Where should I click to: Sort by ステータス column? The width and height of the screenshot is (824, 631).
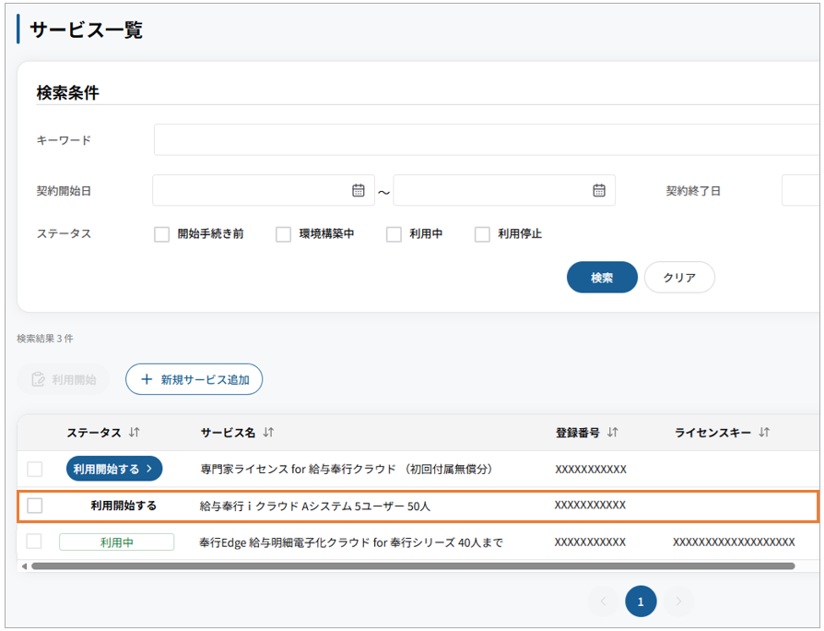134,433
